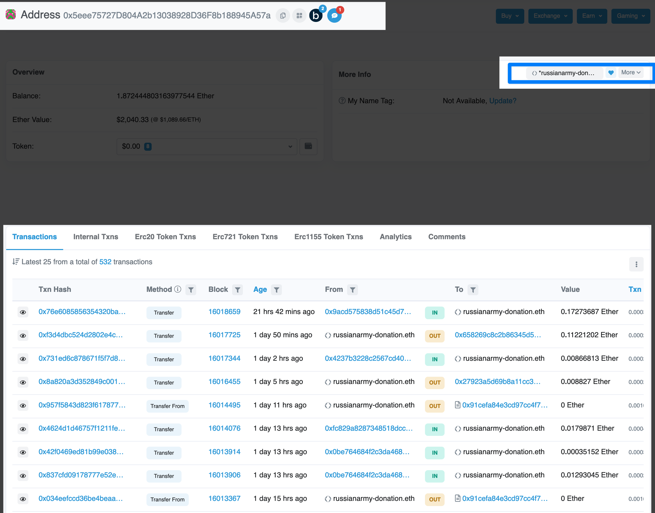The width and height of the screenshot is (655, 513).
Task: Click the black 'b' badge icon
Action: click(316, 16)
